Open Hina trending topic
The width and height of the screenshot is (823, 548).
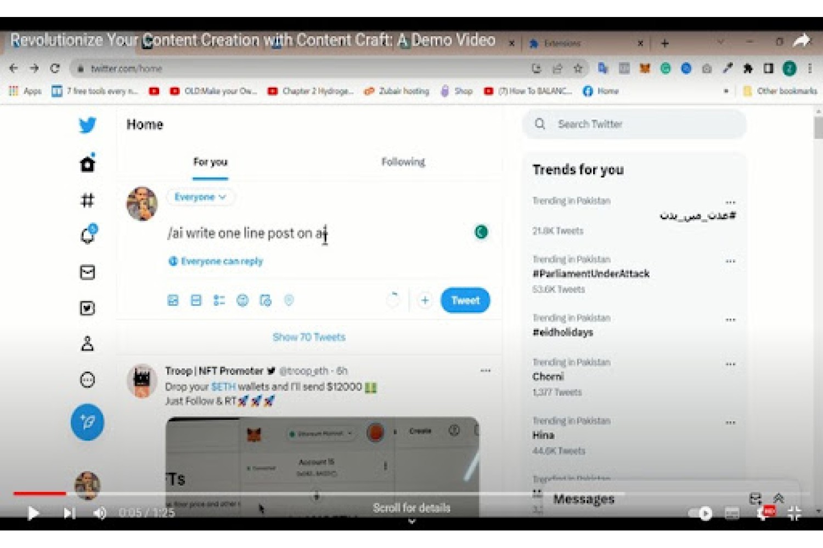click(543, 436)
